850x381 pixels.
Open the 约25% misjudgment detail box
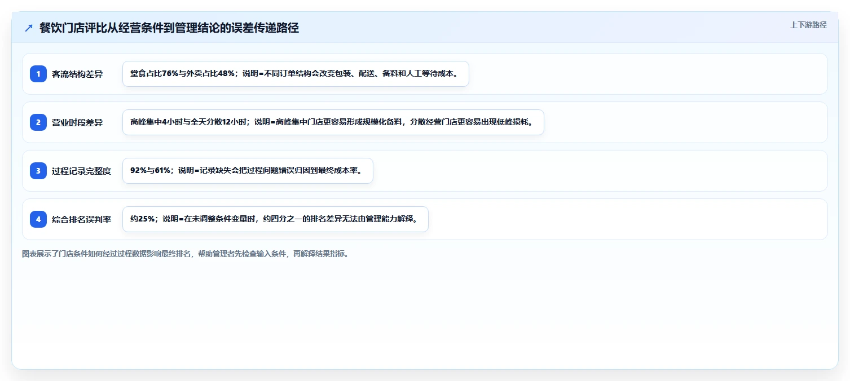click(x=275, y=219)
